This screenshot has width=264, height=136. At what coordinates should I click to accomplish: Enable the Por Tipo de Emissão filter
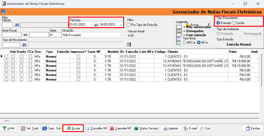coord(129,25)
